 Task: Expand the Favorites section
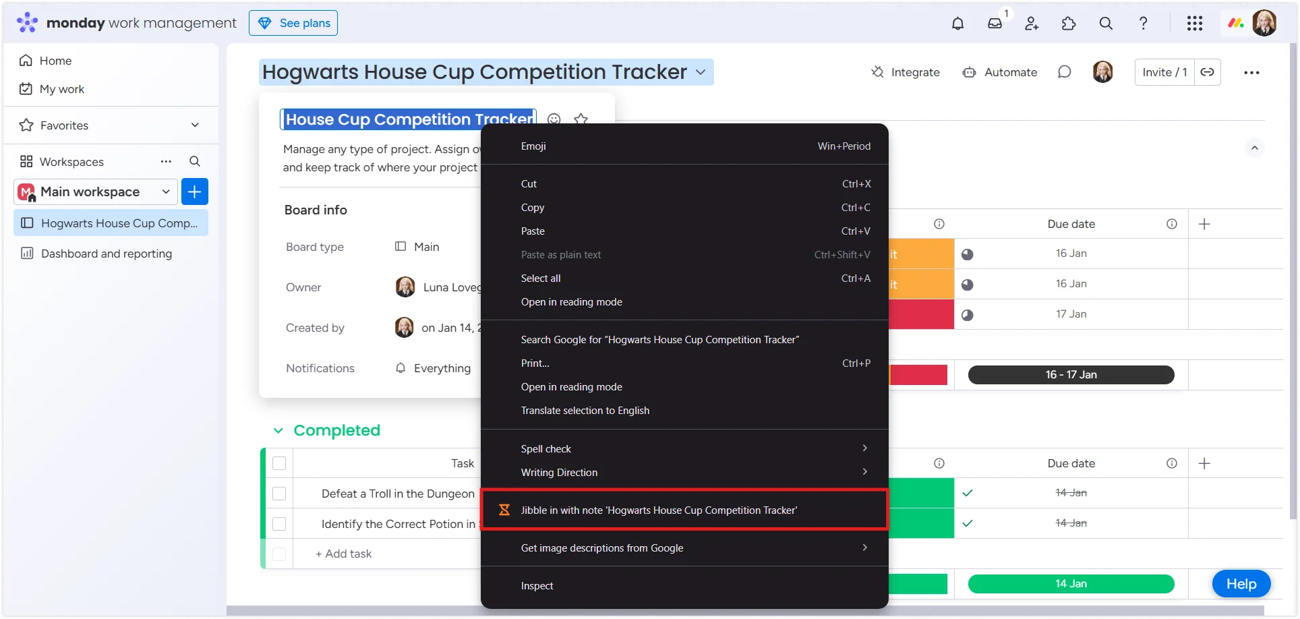tap(195, 125)
